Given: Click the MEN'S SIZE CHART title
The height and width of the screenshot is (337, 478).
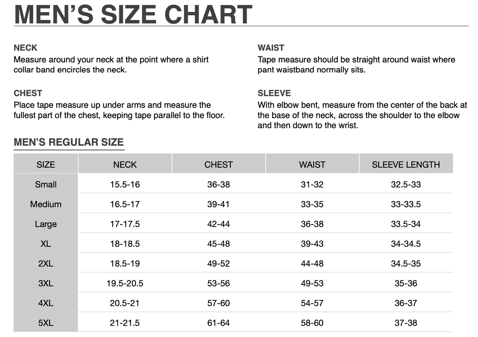Looking at the screenshot, I should 133,14.
